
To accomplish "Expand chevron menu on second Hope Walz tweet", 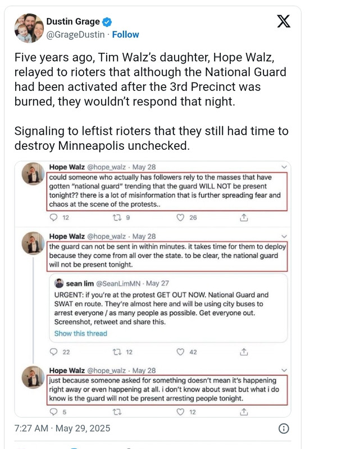I will point(284,236).
